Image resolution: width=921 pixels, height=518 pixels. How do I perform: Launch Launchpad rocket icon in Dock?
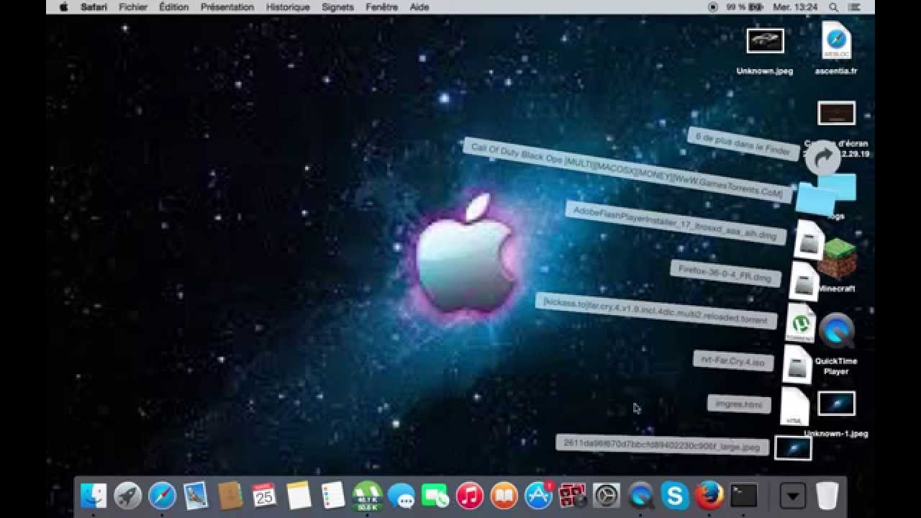pos(128,495)
